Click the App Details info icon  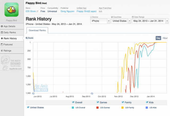pos(2,26)
